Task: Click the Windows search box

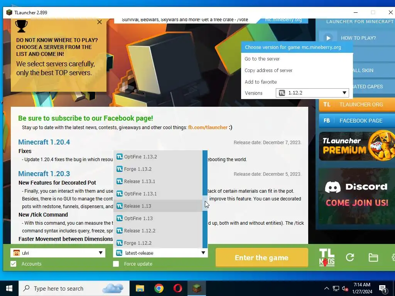Action: click(74, 288)
